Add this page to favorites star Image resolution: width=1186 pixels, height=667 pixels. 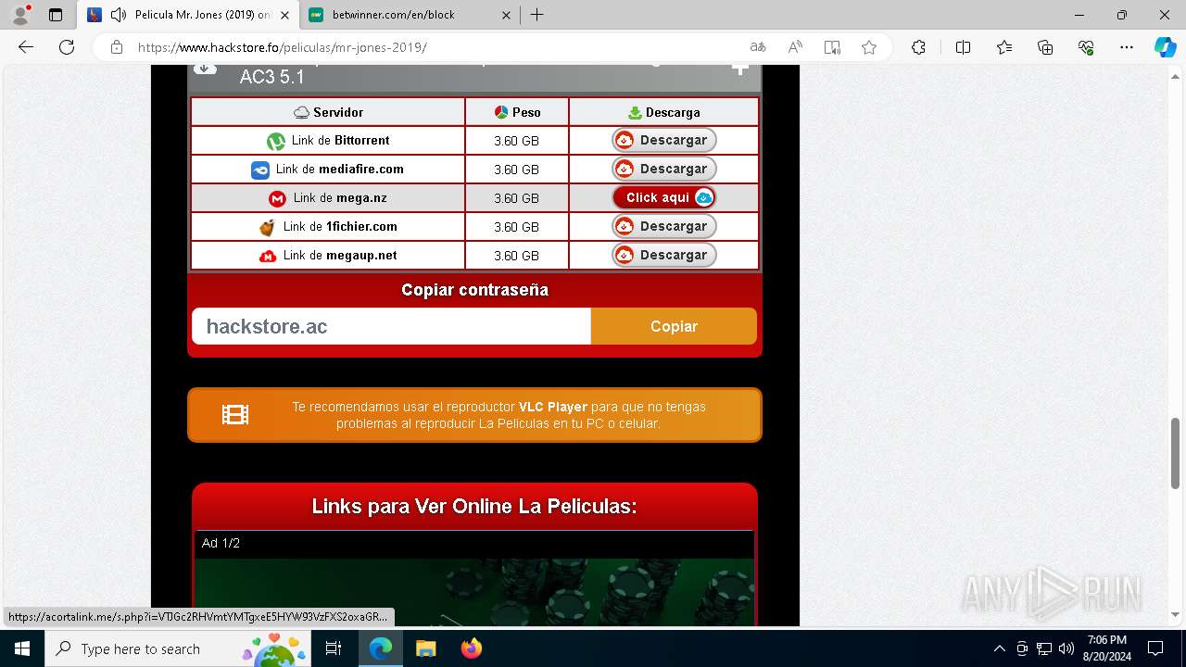pyautogui.click(x=869, y=47)
